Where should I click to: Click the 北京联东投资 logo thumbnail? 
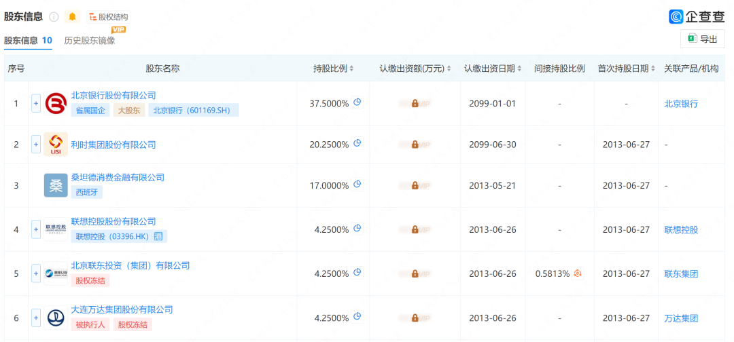point(56,273)
